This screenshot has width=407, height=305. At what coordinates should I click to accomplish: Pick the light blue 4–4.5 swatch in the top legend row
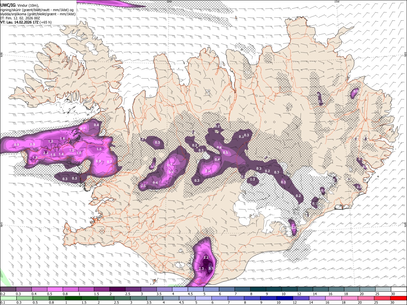(x=180, y=289)
